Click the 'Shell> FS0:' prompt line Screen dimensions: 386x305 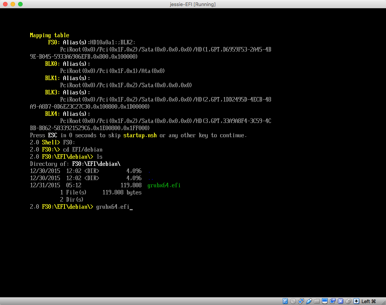[52, 143]
